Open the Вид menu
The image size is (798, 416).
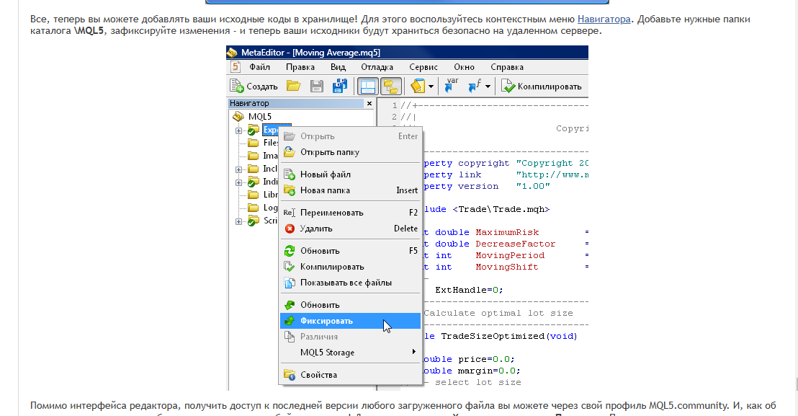coord(338,67)
